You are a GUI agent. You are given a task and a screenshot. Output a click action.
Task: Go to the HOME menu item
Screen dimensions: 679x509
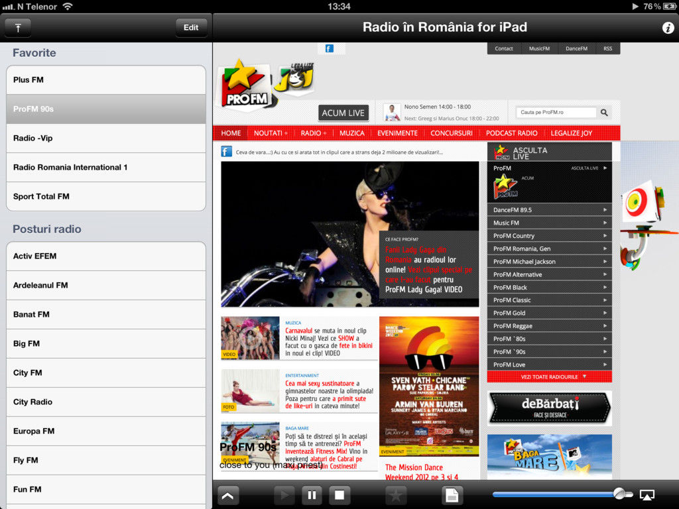coord(231,133)
